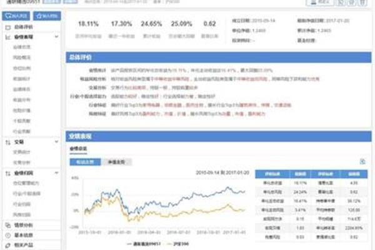Click the arrows icon beside 业绩归因
375x250 pixels.
click(x=8, y=174)
